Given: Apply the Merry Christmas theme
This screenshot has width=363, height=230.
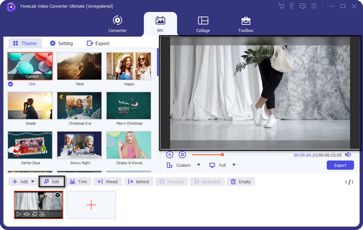Looking at the screenshot, I should point(128,106).
